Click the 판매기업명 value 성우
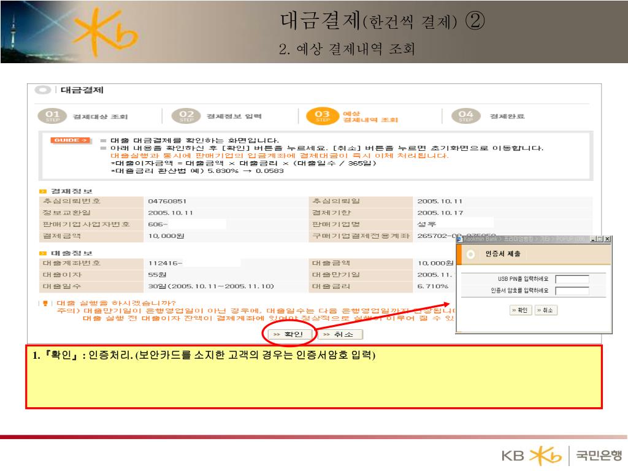Screen dimensions: 628x471 [427, 224]
